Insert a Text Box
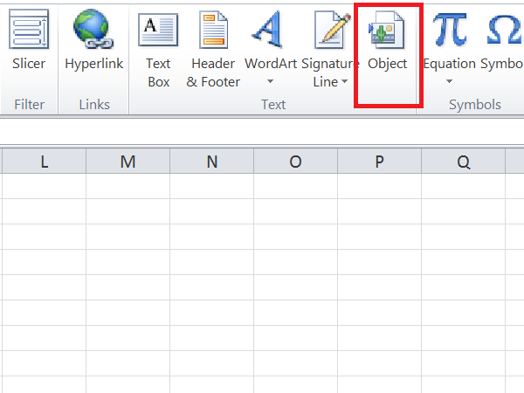The width and height of the screenshot is (524, 393). [158, 29]
